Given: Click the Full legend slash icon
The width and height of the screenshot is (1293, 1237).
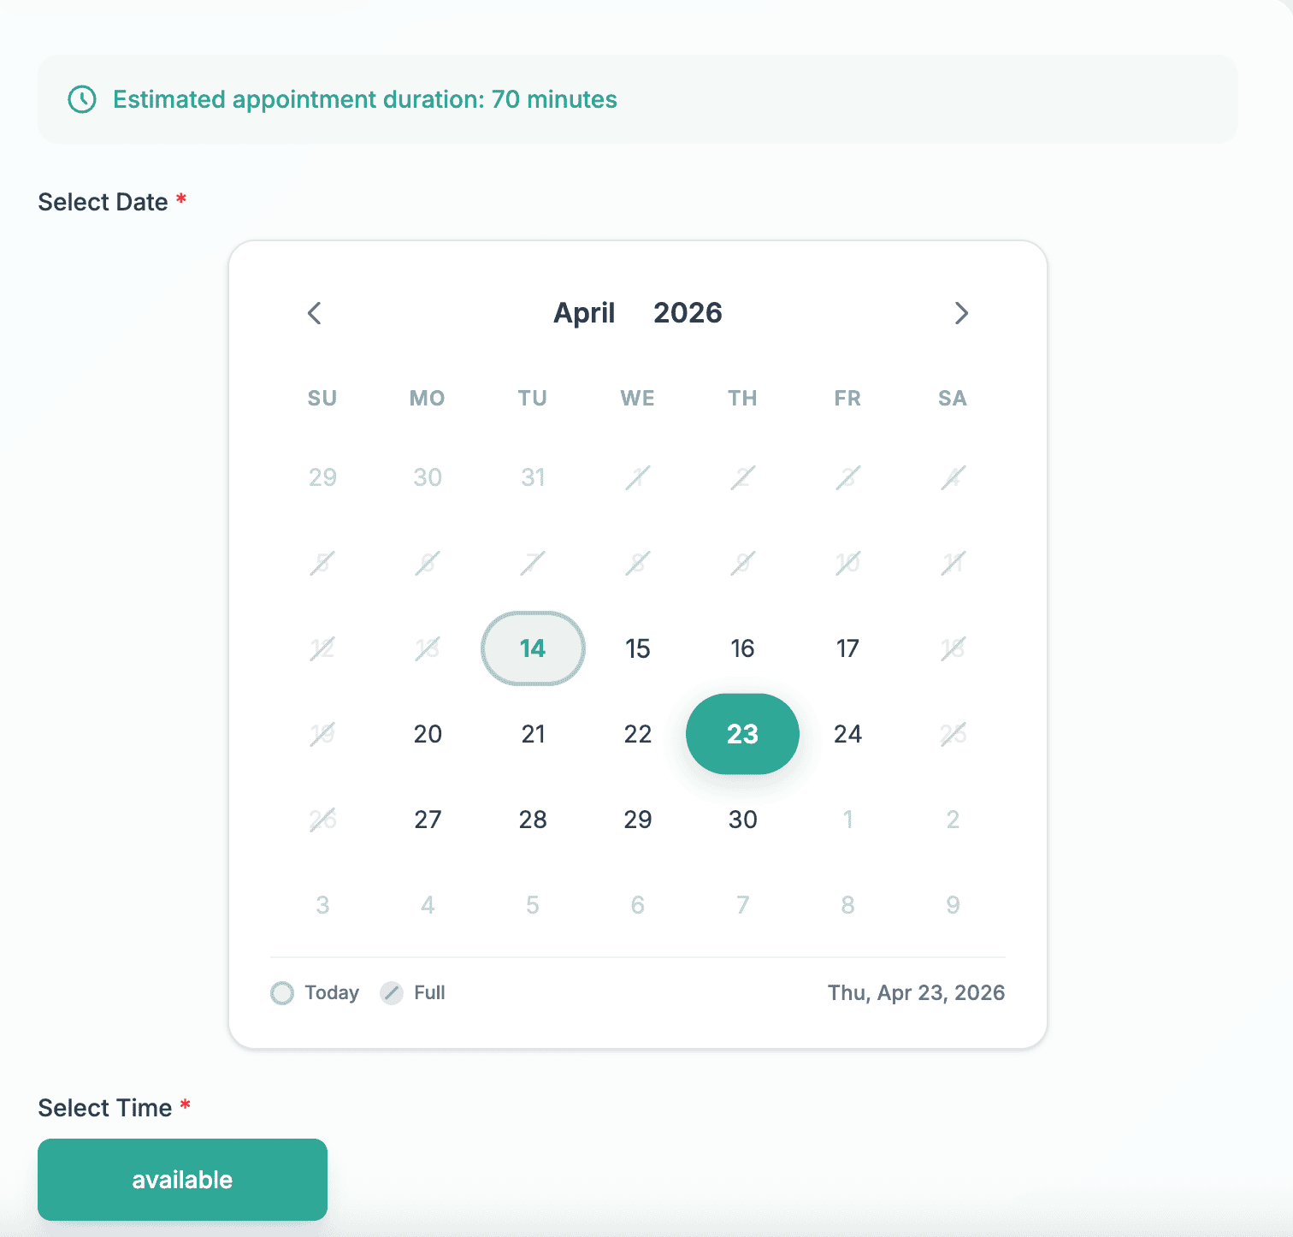Looking at the screenshot, I should (x=392, y=993).
